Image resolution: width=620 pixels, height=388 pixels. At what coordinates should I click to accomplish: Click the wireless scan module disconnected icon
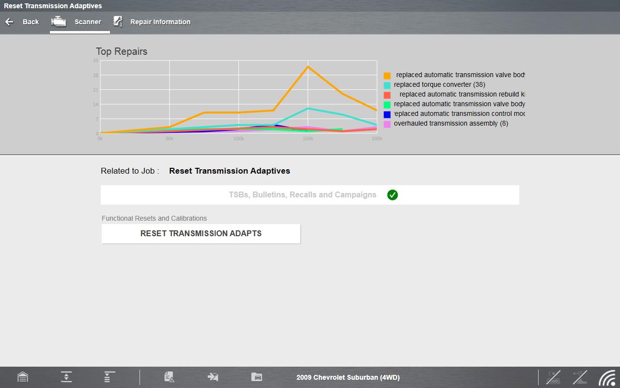pos(554,377)
